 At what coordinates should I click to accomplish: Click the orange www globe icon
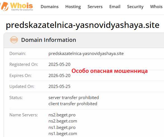(14, 40)
